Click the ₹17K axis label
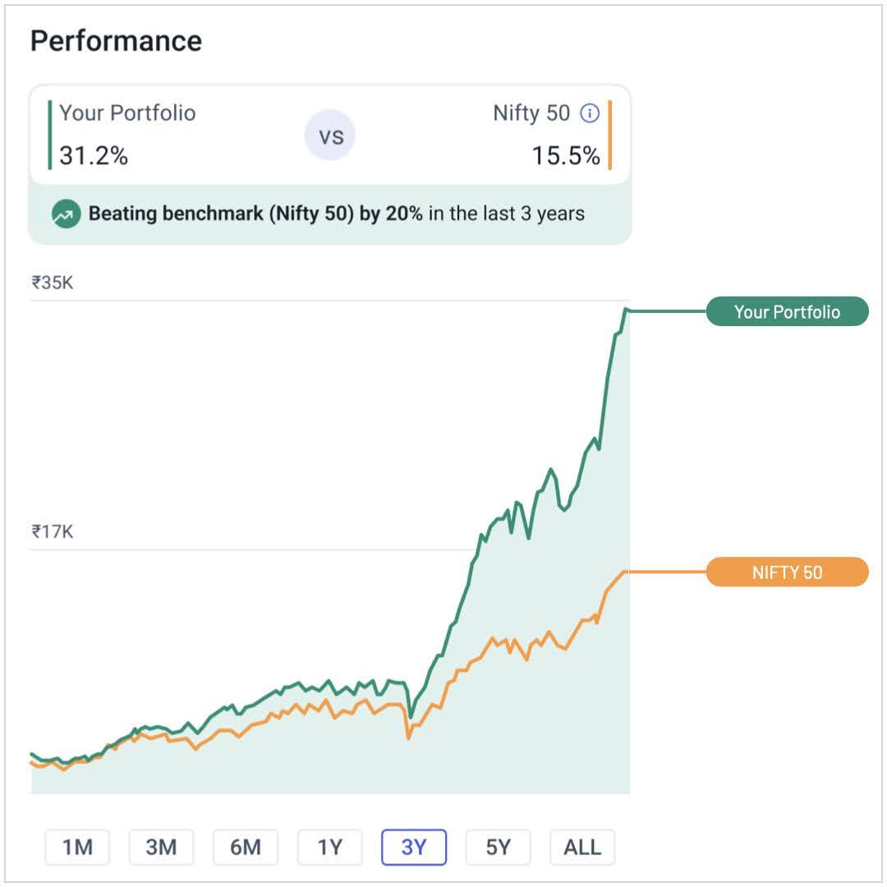 coord(53,531)
